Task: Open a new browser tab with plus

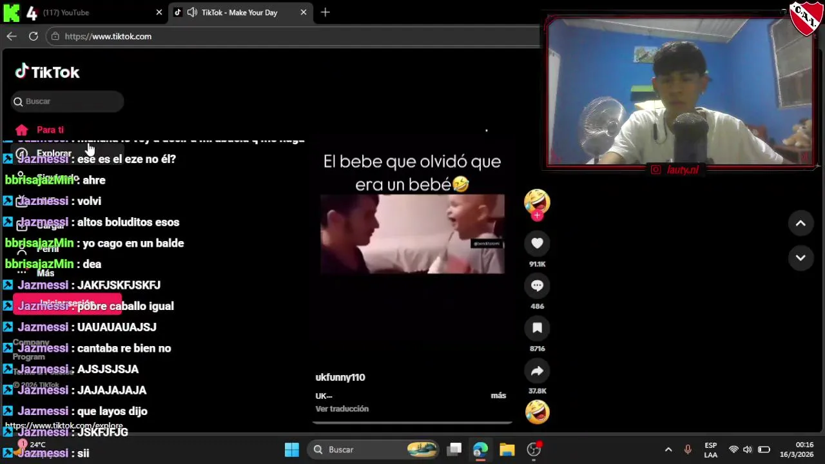Action: (325, 12)
